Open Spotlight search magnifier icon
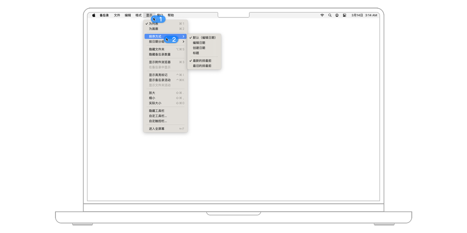Viewport: 467px width, 233px height. coord(330,15)
